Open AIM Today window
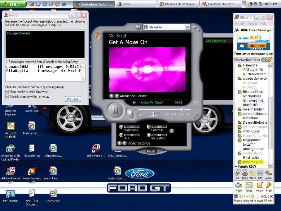 click(x=249, y=187)
